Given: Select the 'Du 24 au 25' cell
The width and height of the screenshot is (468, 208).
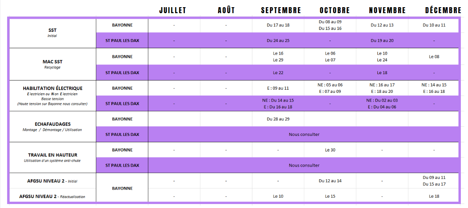Looking at the screenshot, I should pos(278,41).
